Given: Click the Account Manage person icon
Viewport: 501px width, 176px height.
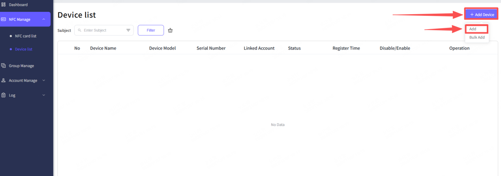Looking at the screenshot, I should (x=4, y=80).
